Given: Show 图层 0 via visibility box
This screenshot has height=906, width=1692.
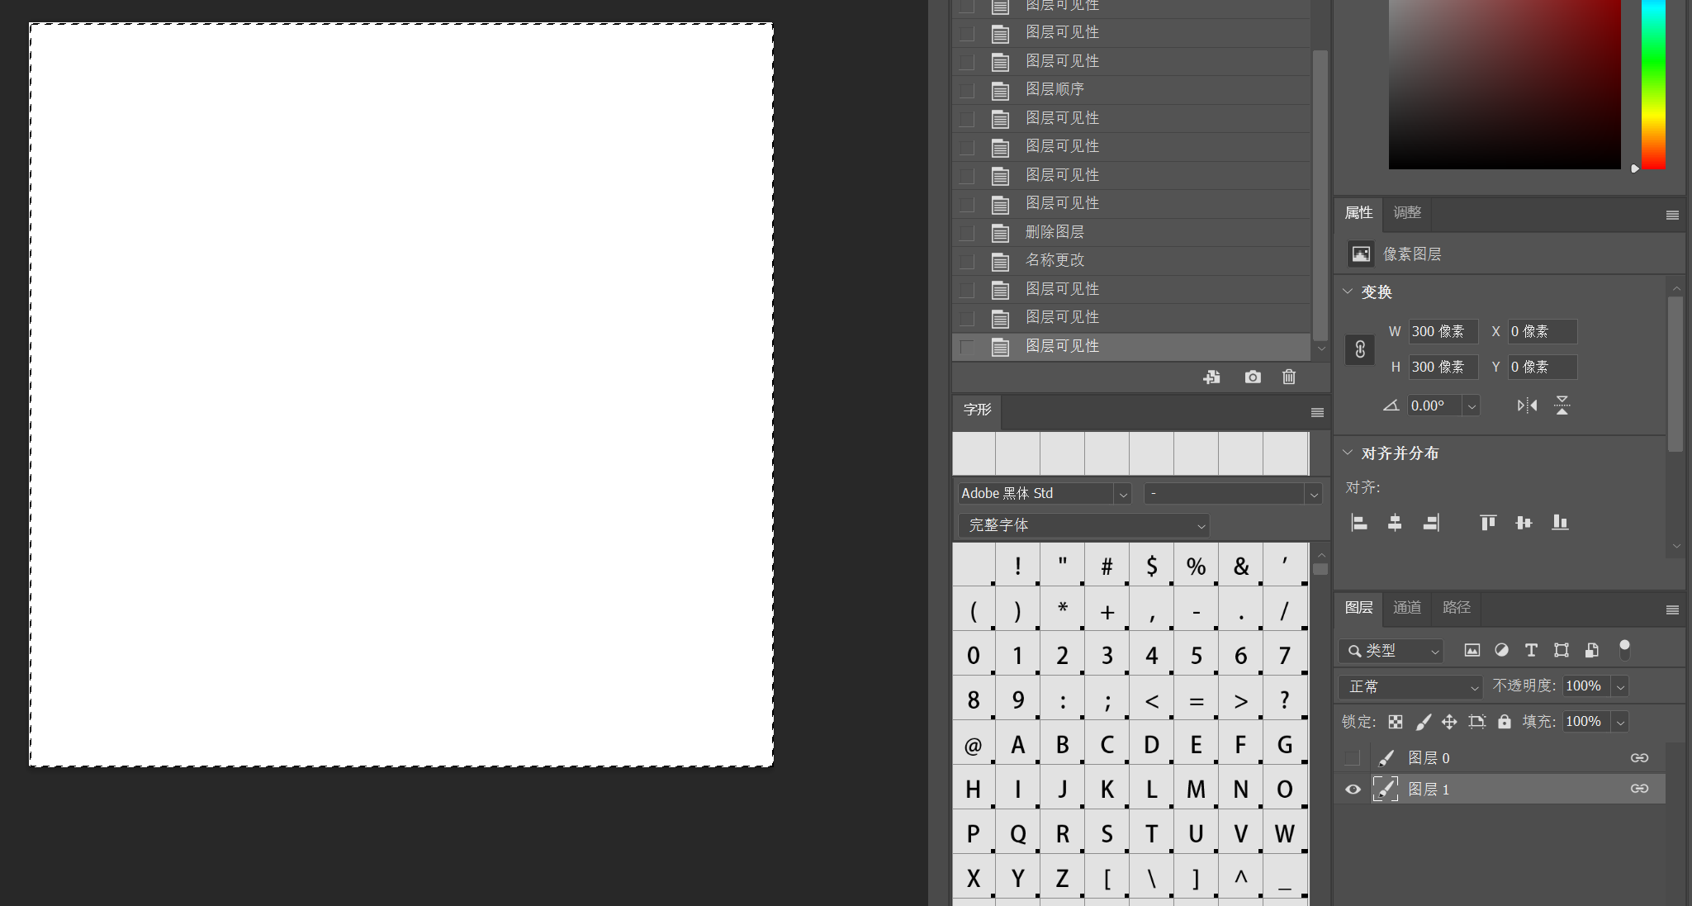Looking at the screenshot, I should pos(1353,758).
